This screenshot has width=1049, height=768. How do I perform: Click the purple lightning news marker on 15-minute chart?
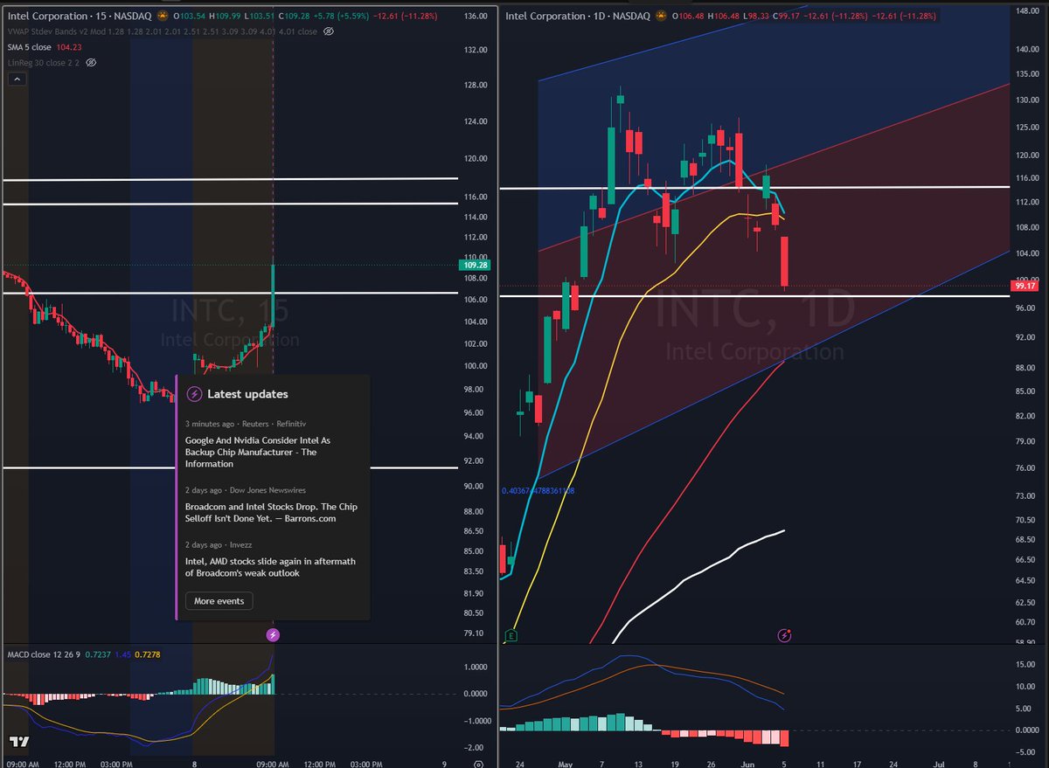(273, 635)
